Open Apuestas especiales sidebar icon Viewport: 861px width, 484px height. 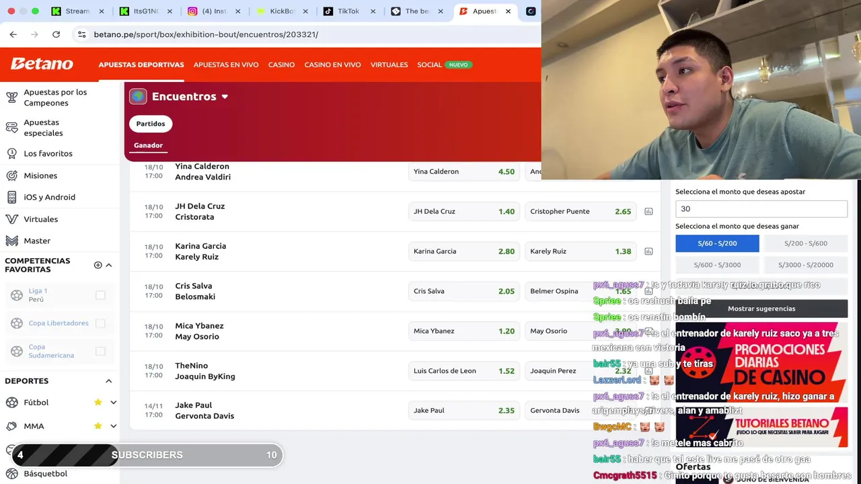11,128
